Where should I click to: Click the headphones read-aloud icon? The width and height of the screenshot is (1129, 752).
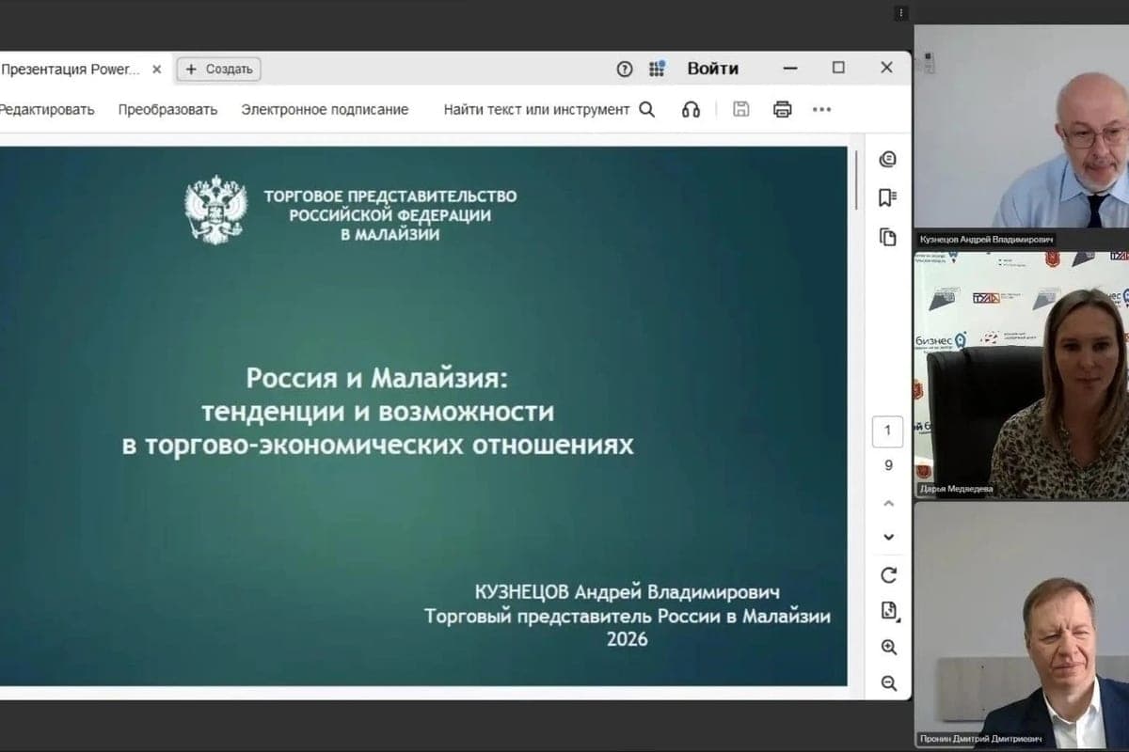point(691,109)
